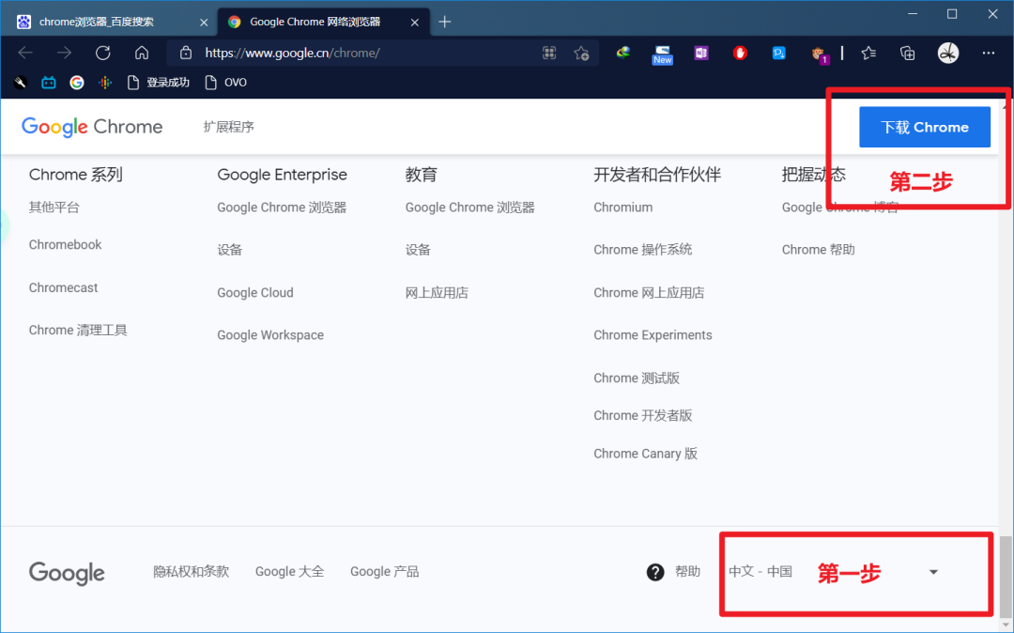
Task: Click the Google Chrome logo
Action: coord(92,127)
